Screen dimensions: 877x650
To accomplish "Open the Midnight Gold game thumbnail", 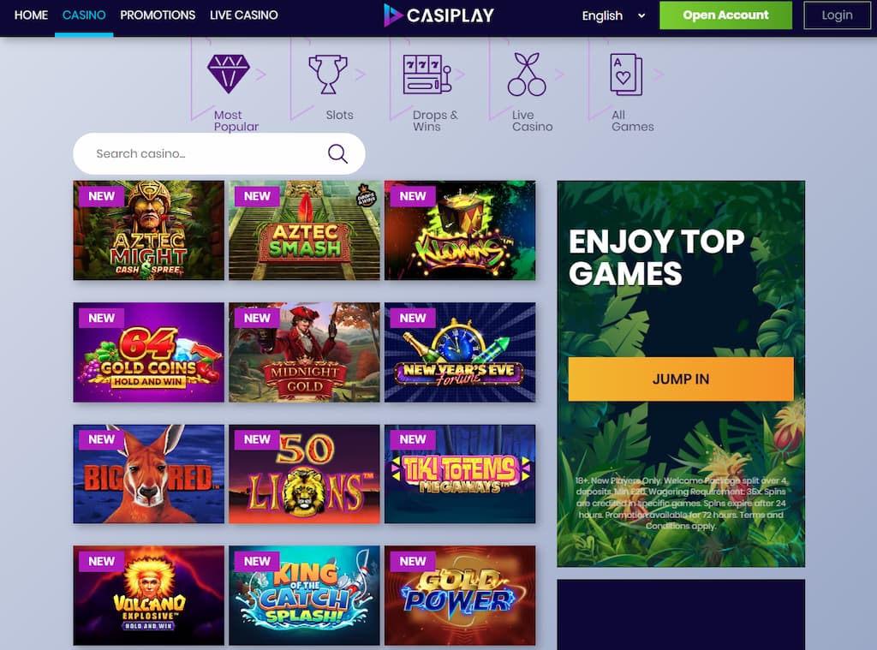I will click(x=304, y=352).
